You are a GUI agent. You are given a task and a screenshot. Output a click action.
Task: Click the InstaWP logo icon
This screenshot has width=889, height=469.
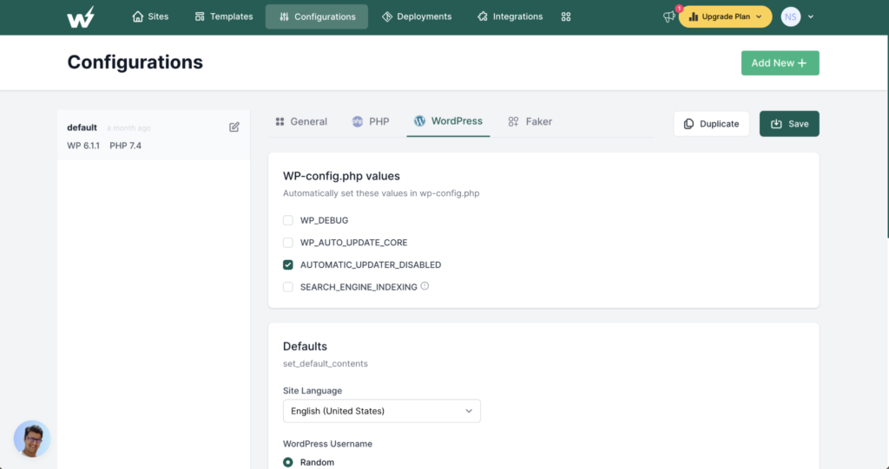pos(81,17)
